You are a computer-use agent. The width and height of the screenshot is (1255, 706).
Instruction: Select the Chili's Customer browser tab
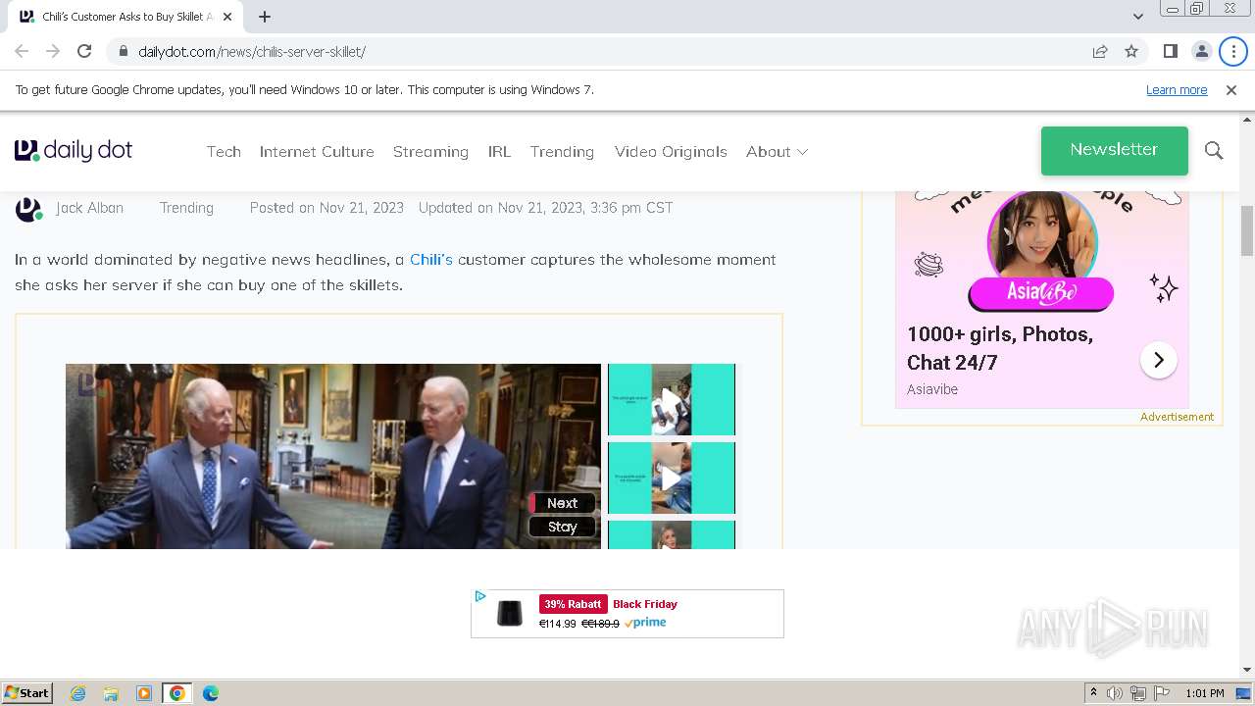pos(125,17)
